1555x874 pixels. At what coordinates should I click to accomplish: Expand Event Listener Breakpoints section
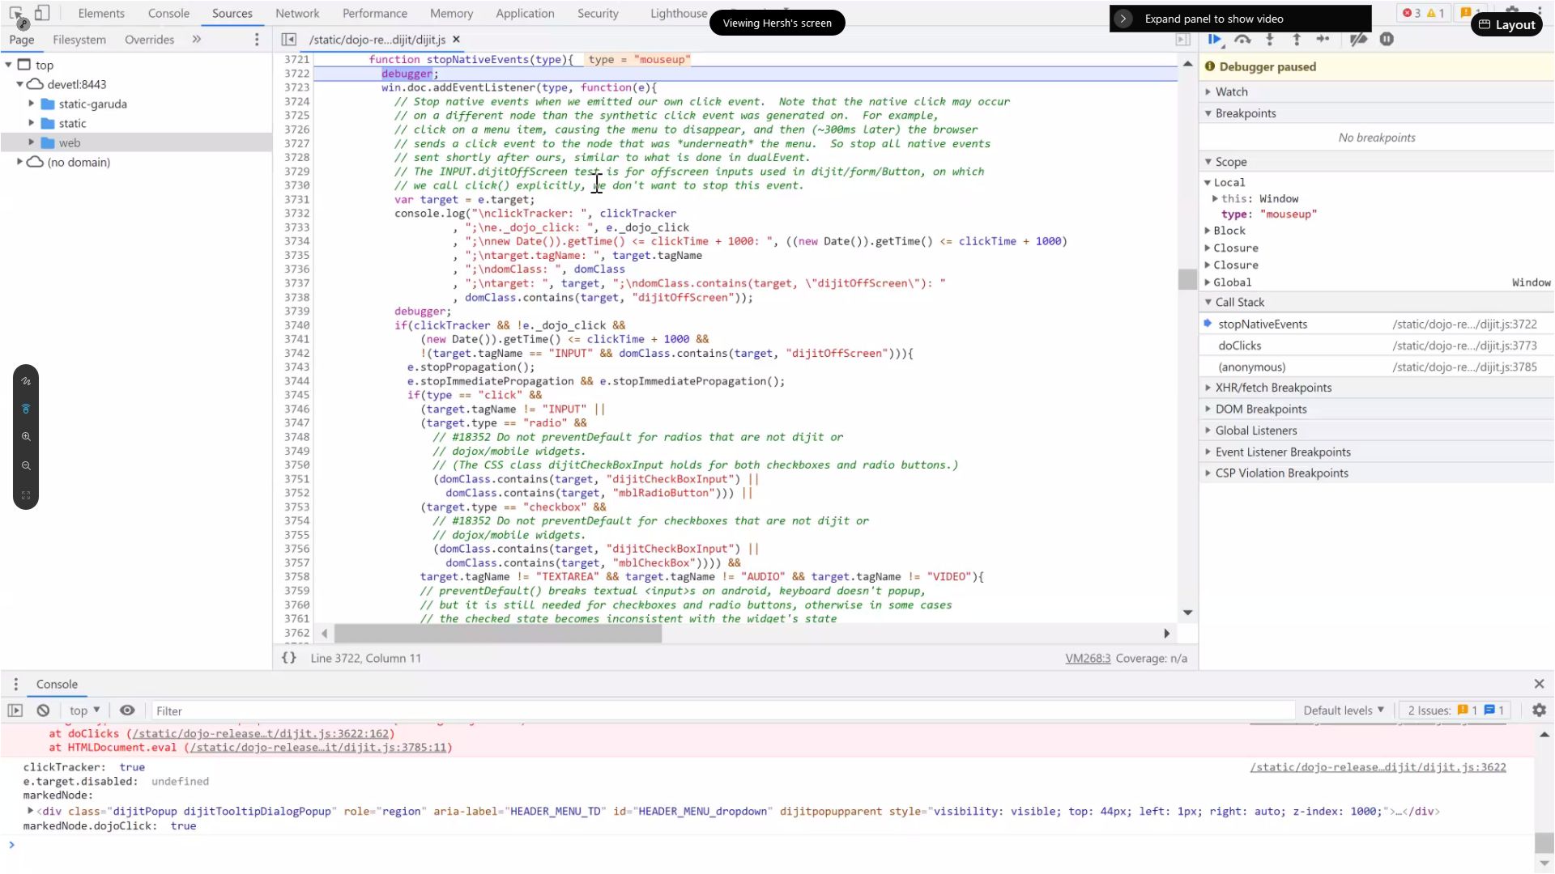[x=1282, y=452]
